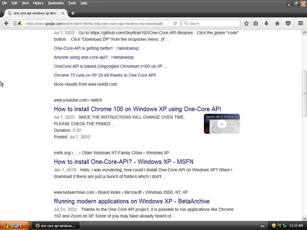The image size is (307, 230).
Task: Open the View menu
Action: coord(25,3)
